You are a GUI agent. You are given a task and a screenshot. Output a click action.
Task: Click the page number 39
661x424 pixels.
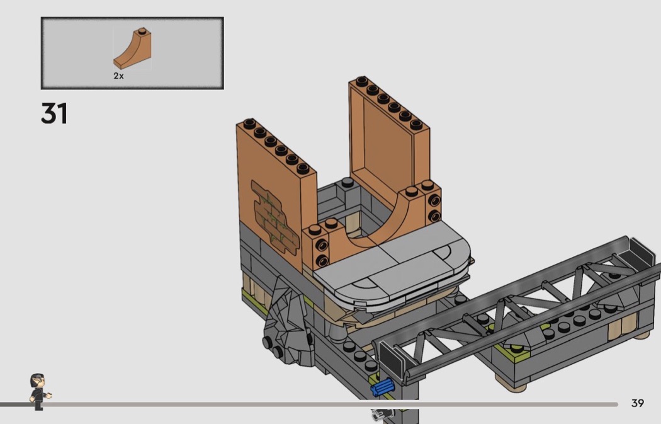click(637, 403)
